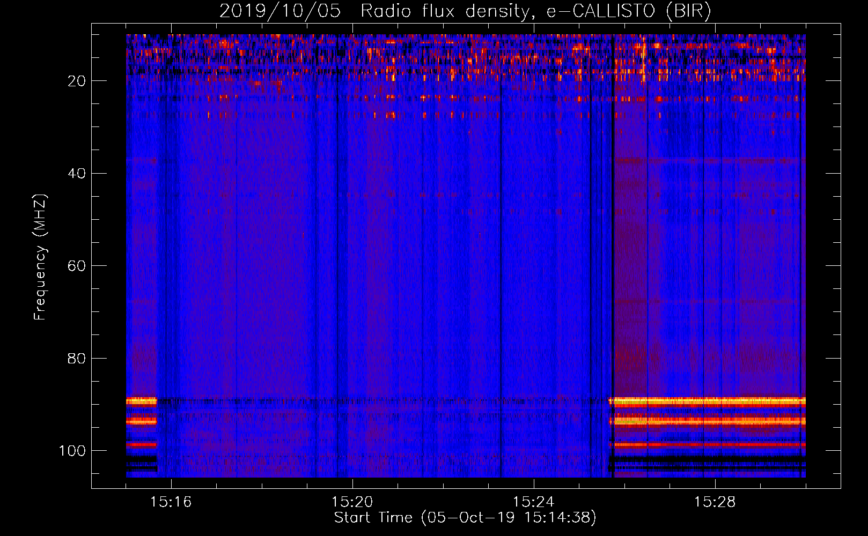The width and height of the screenshot is (868, 536).
Task: Click the '15:24' time tick label
Action: coord(534,502)
